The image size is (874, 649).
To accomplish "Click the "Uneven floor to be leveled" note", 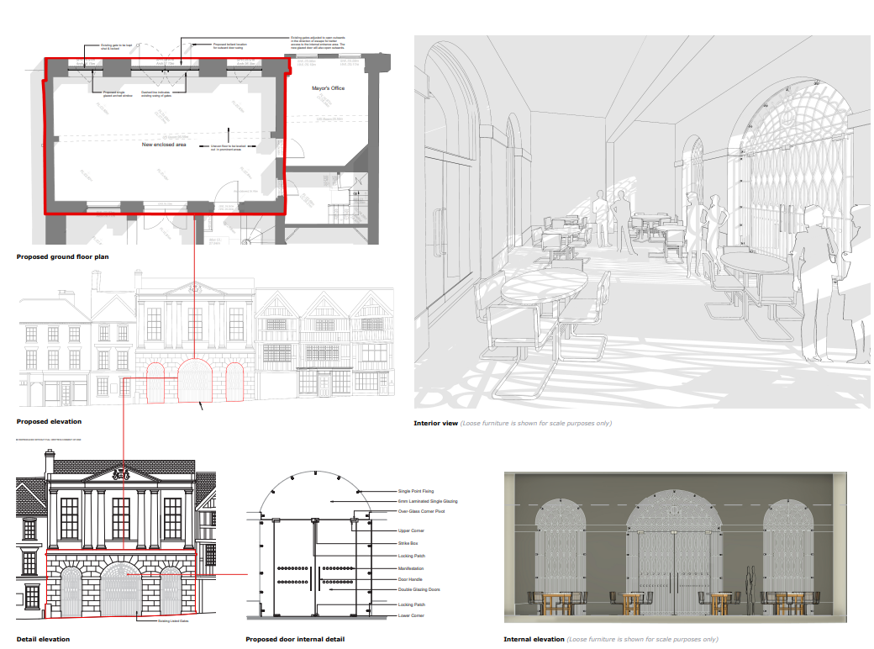I will tap(229, 146).
